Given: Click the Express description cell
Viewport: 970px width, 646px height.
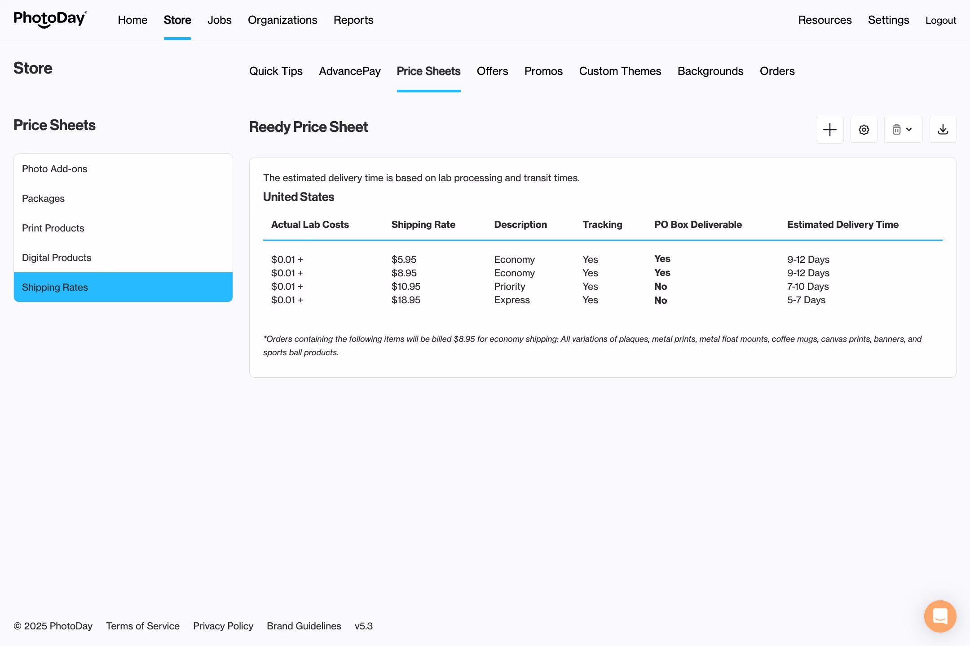Looking at the screenshot, I should 512,300.
